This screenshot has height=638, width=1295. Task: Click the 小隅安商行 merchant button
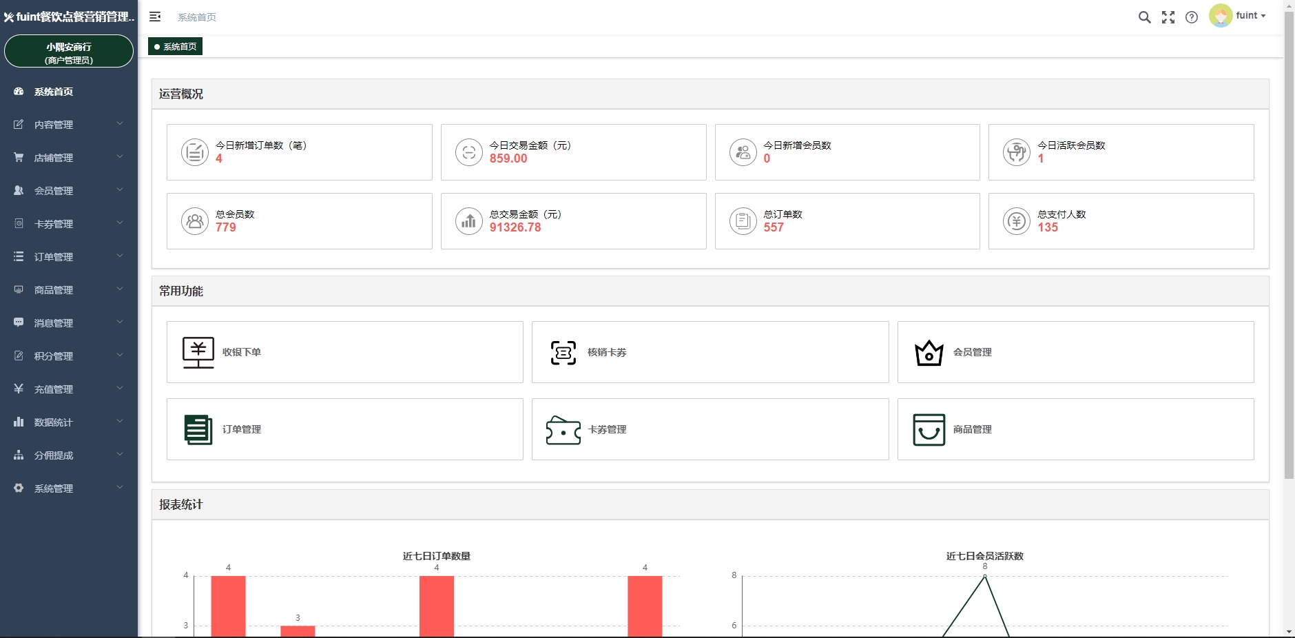tap(69, 52)
